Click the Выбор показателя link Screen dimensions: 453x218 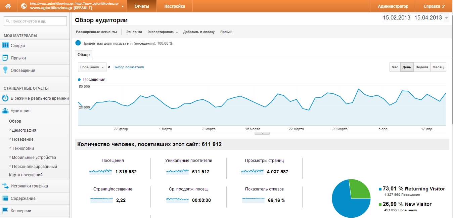point(129,67)
